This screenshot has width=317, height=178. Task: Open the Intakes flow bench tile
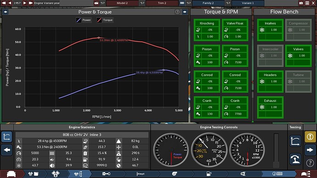[270, 30]
